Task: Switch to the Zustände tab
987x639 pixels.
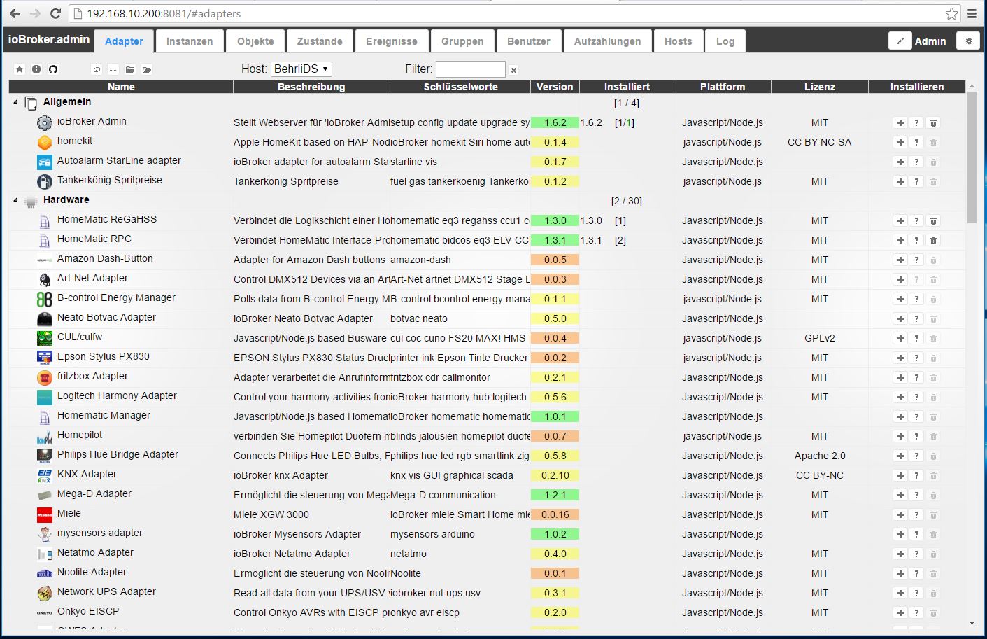Action: tap(320, 41)
